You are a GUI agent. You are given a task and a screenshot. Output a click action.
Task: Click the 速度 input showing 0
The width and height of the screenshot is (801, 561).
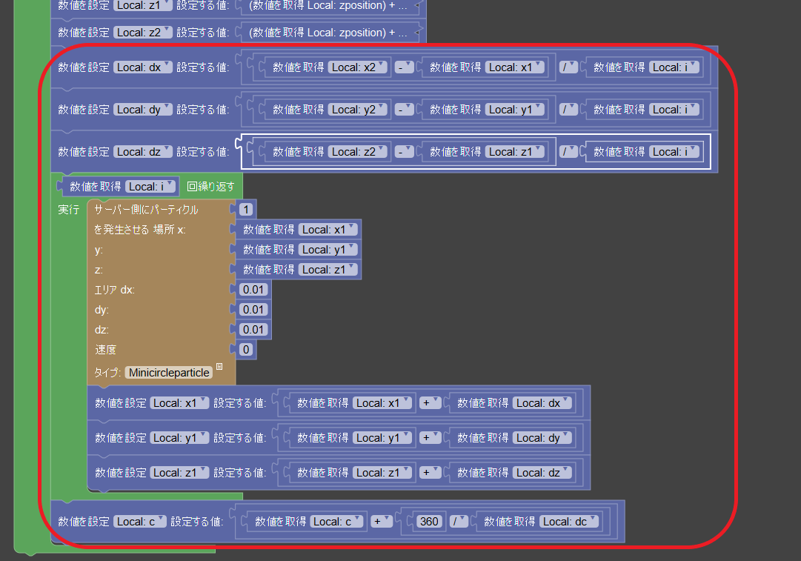[245, 349]
